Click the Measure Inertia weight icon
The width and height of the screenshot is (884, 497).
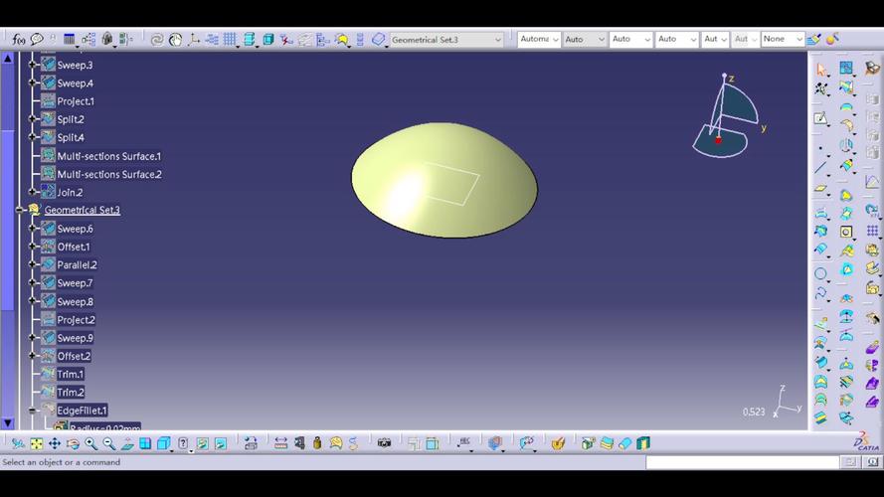click(317, 443)
